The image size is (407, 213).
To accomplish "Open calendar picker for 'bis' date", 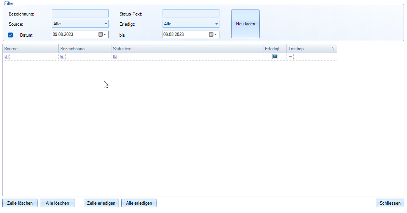I will pyautogui.click(x=213, y=34).
